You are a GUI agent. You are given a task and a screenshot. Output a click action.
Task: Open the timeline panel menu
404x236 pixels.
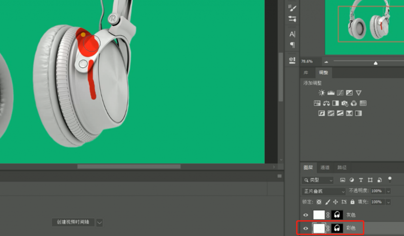[x=280, y=176]
